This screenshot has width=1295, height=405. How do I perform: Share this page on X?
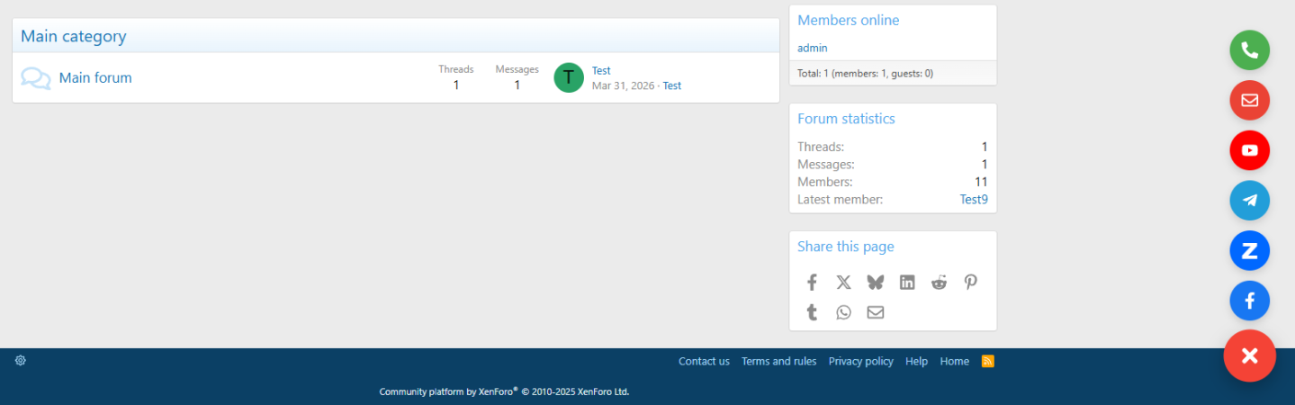click(x=843, y=283)
